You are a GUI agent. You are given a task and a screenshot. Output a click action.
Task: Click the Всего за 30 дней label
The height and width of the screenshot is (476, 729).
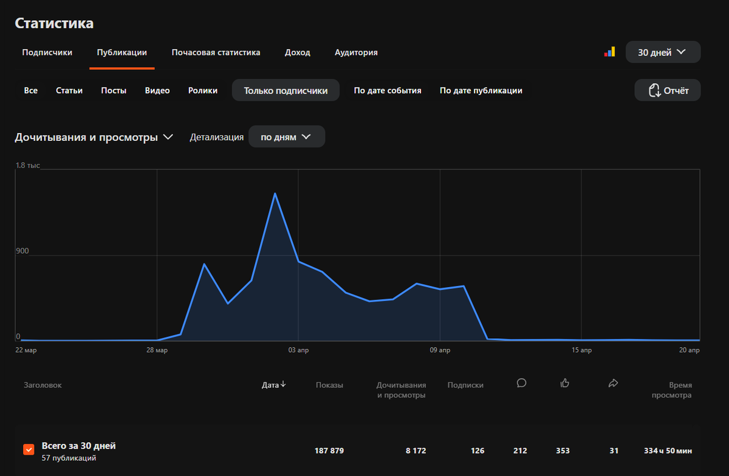click(78, 446)
